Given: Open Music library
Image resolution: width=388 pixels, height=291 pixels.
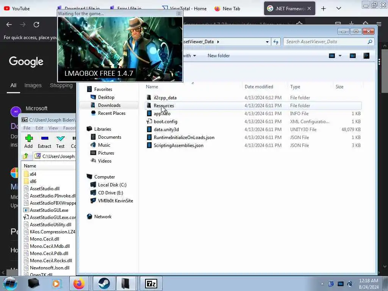Looking at the screenshot, I should click(104, 145).
